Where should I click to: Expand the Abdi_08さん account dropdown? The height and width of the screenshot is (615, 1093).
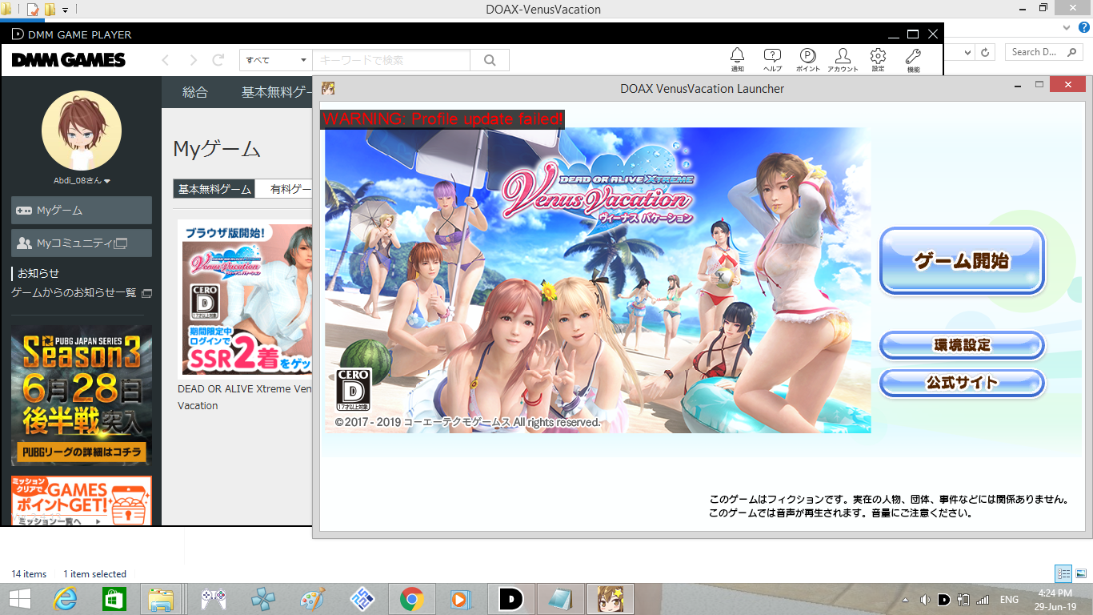click(x=82, y=181)
